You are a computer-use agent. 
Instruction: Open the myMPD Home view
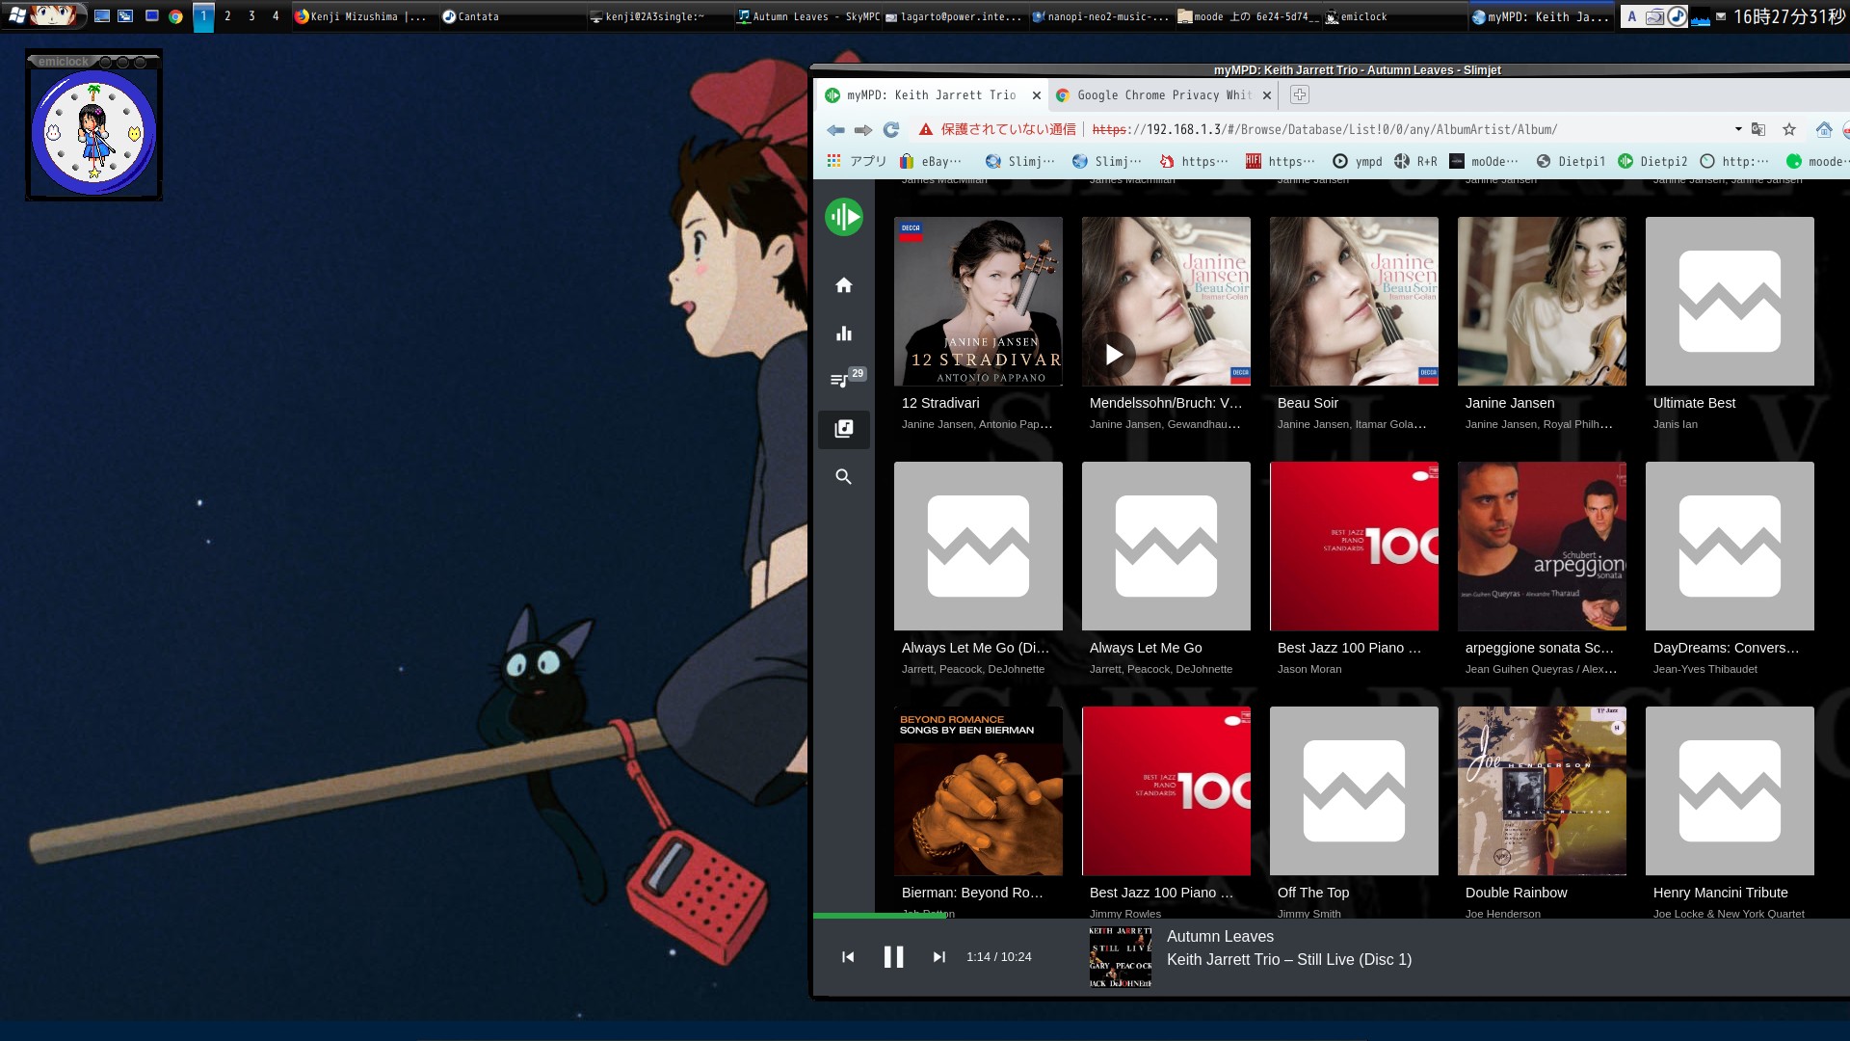[x=844, y=285]
